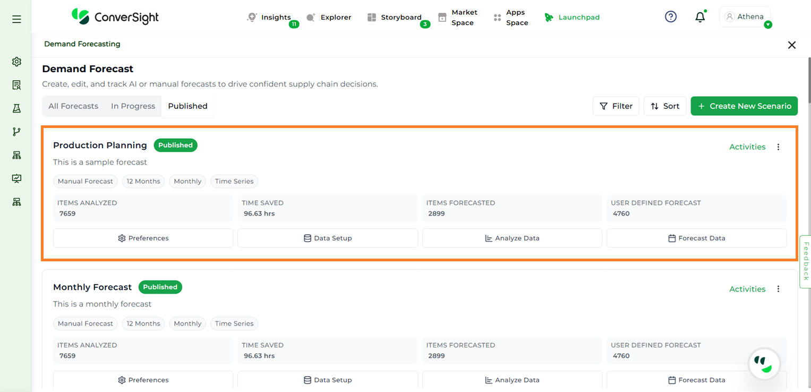The image size is (811, 392).
Task: Click the monitor chart icon in sidebar
Action: [16, 178]
